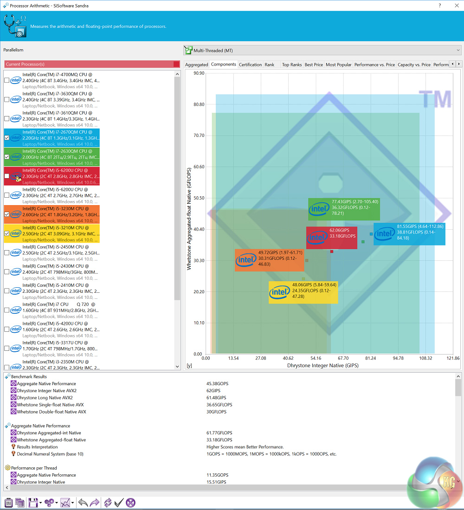Click the stethoscope module icon in header
The width and height of the screenshot is (464, 510).
click(x=15, y=26)
